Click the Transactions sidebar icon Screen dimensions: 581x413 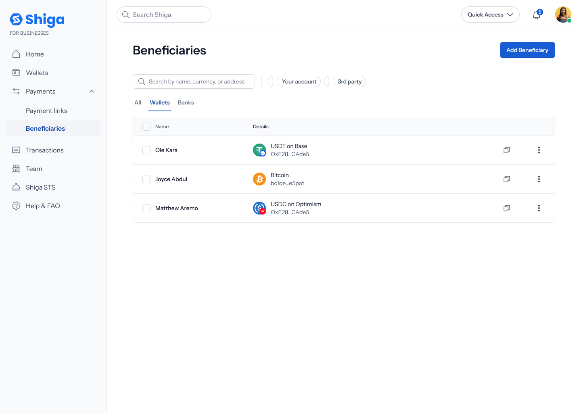[x=16, y=150]
